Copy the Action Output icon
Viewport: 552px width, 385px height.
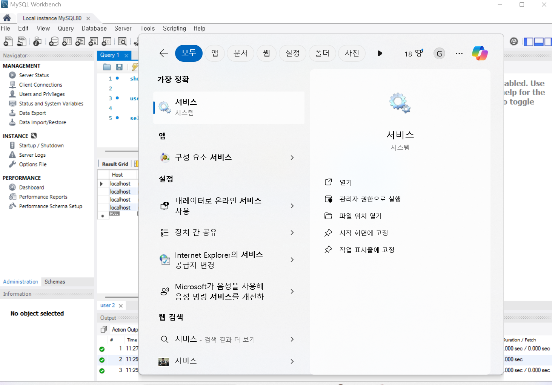(104, 329)
